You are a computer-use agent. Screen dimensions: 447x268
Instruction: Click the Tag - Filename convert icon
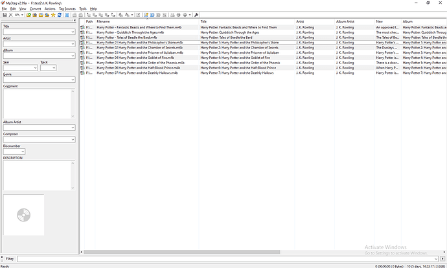click(x=89, y=15)
